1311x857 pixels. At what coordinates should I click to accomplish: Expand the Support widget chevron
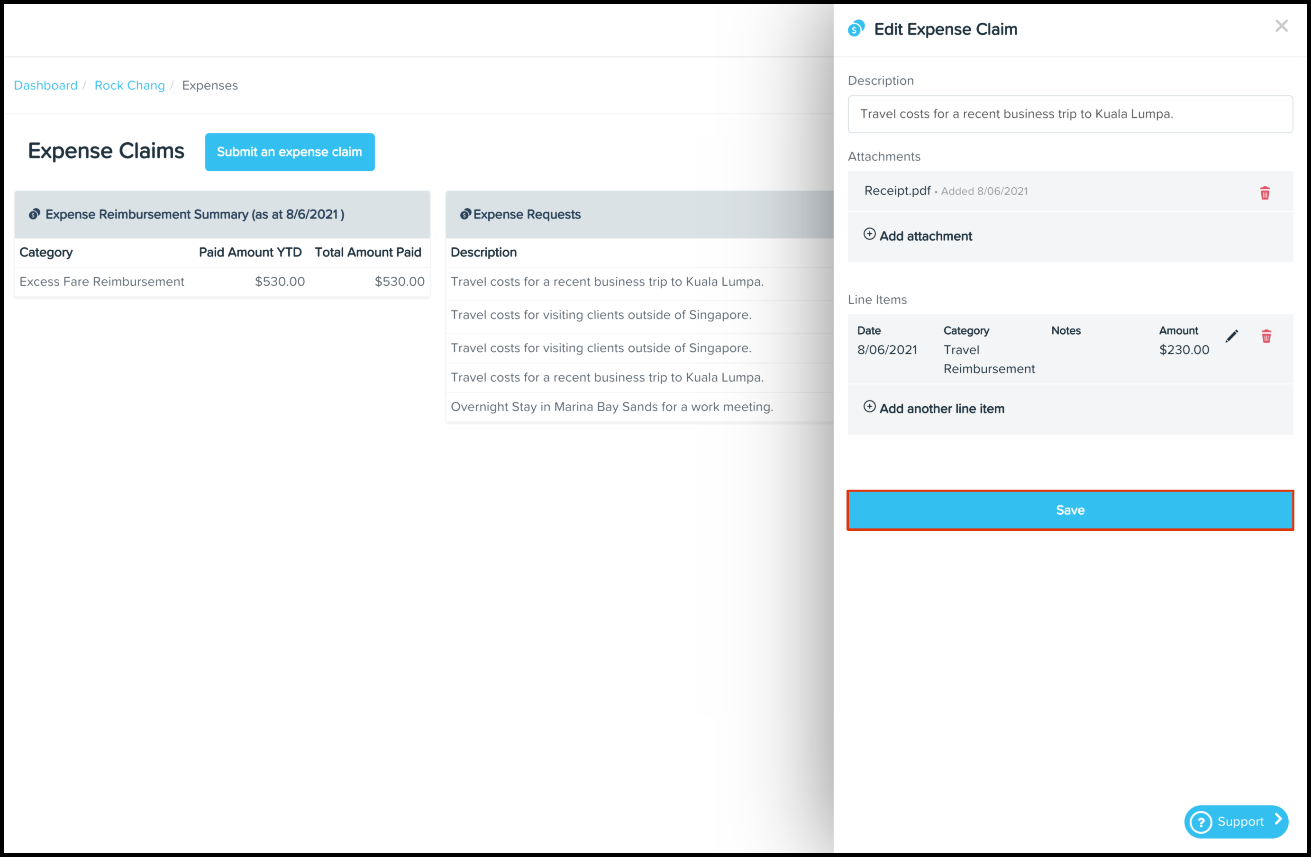point(1278,820)
